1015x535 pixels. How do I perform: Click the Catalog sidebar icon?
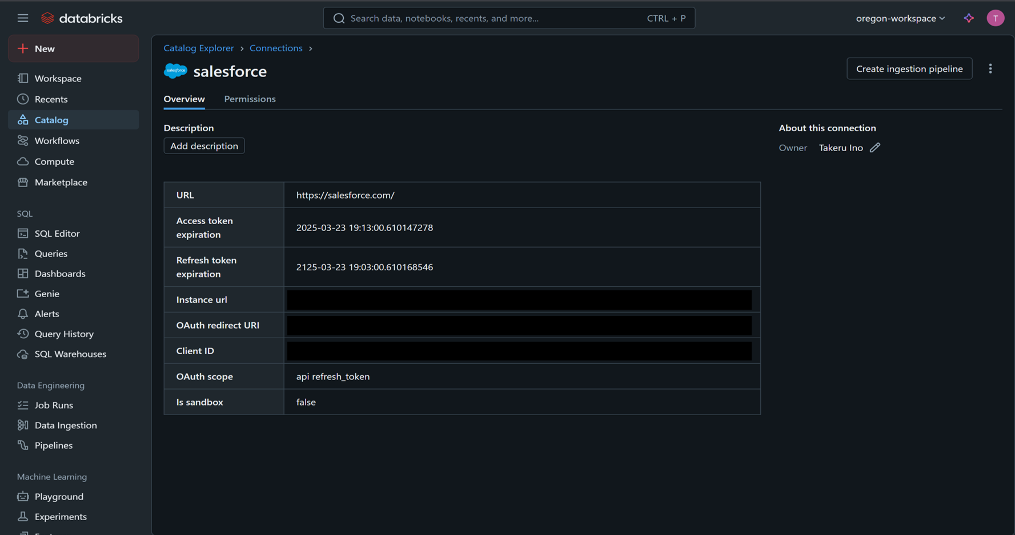point(23,120)
